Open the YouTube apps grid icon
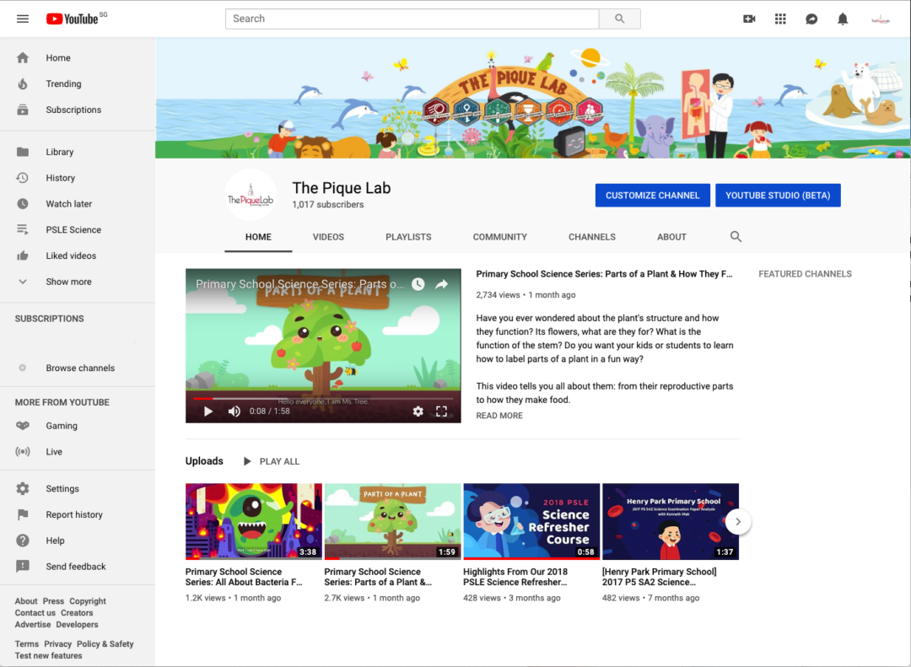The height and width of the screenshot is (667, 911). [780, 19]
